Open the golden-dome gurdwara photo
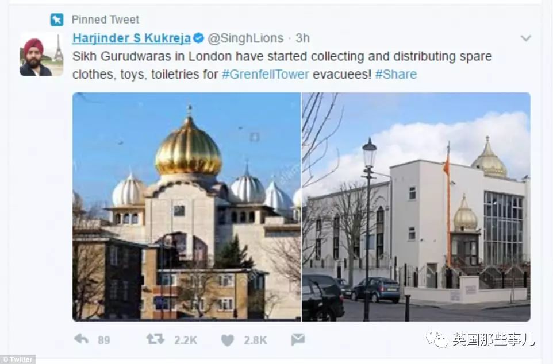 click(x=187, y=207)
